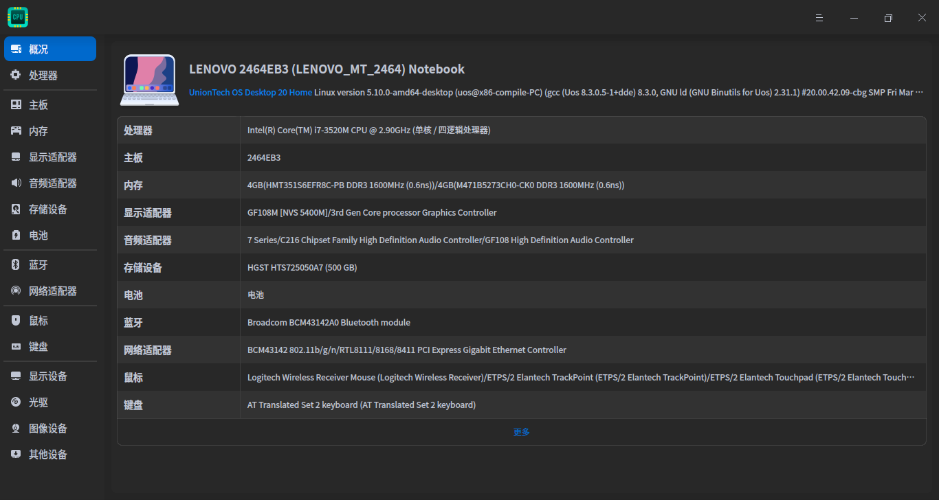Viewport: 939px width, 500px height.
Task: Click the 更多 link for more info
Action: click(x=521, y=432)
